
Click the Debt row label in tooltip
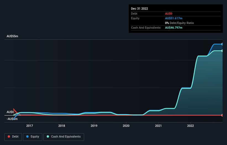pyautogui.click(x=134, y=14)
